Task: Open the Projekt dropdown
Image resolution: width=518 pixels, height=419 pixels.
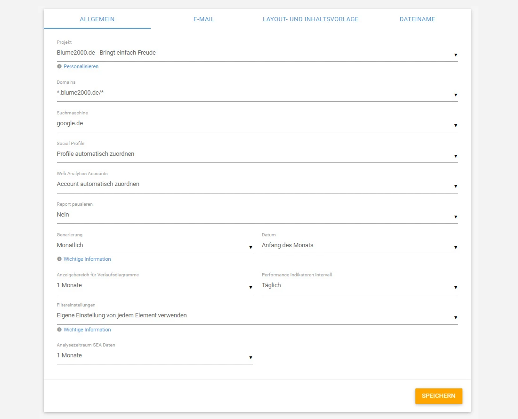Action: [x=257, y=53]
